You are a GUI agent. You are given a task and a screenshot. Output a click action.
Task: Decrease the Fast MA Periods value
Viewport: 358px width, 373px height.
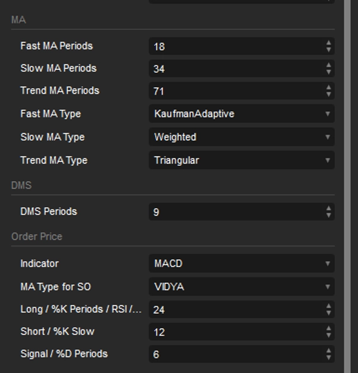coord(329,50)
